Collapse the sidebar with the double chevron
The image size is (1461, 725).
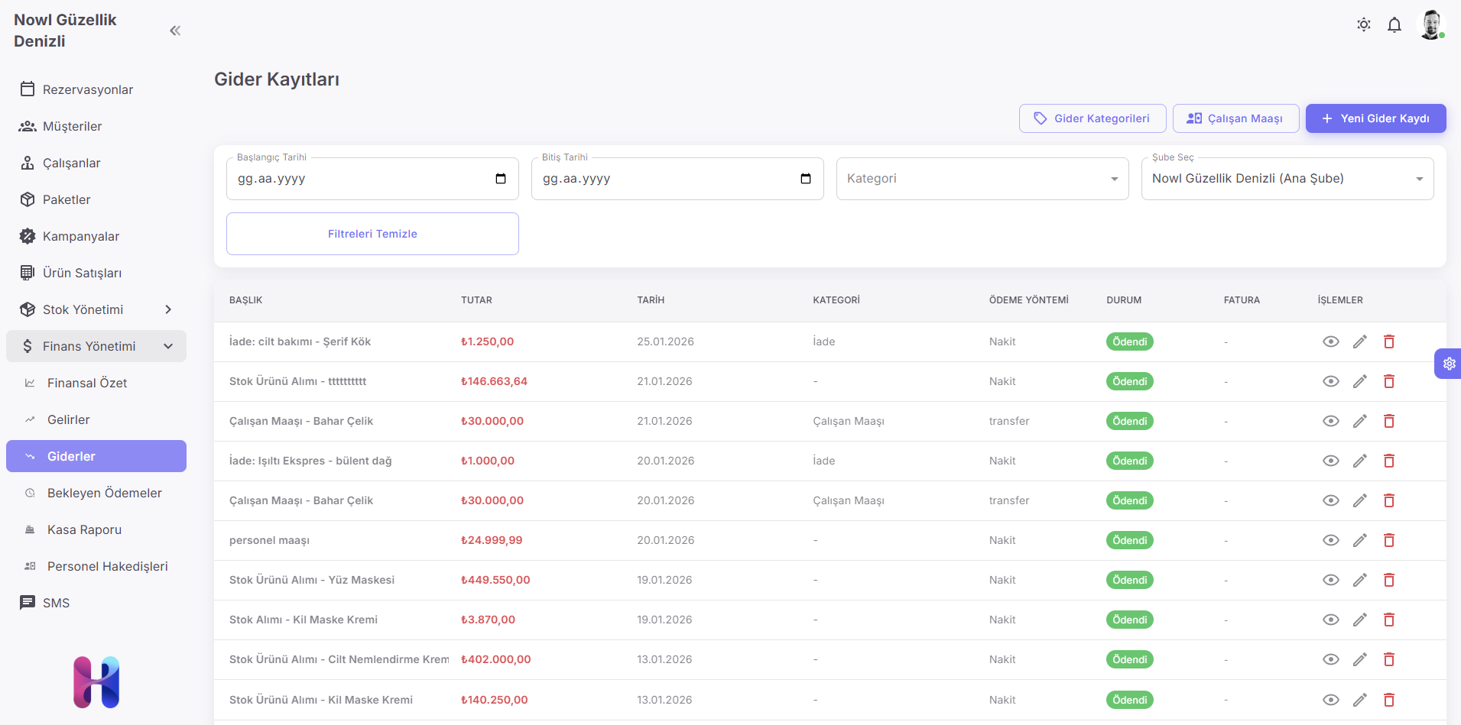[175, 31]
